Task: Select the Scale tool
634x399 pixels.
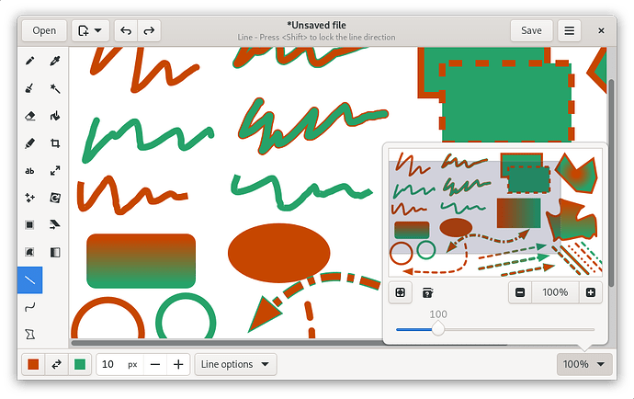Action: point(55,171)
